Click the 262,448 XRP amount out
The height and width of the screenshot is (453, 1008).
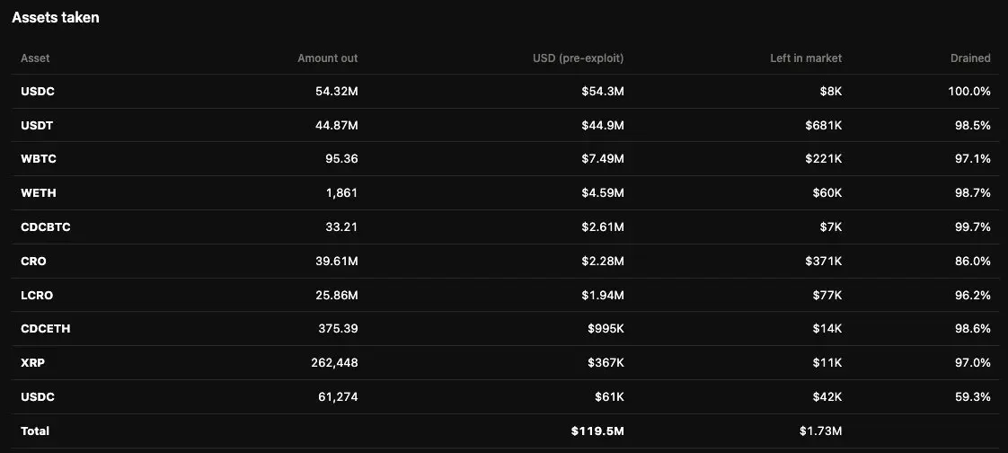click(334, 362)
